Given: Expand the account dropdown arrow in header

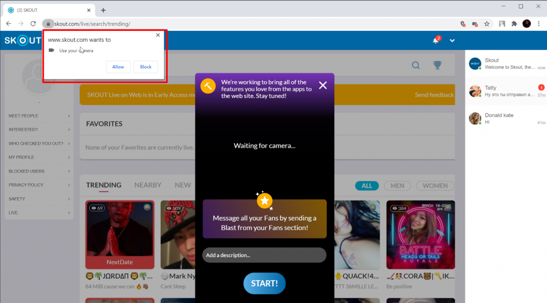Looking at the screenshot, I should coord(452,41).
